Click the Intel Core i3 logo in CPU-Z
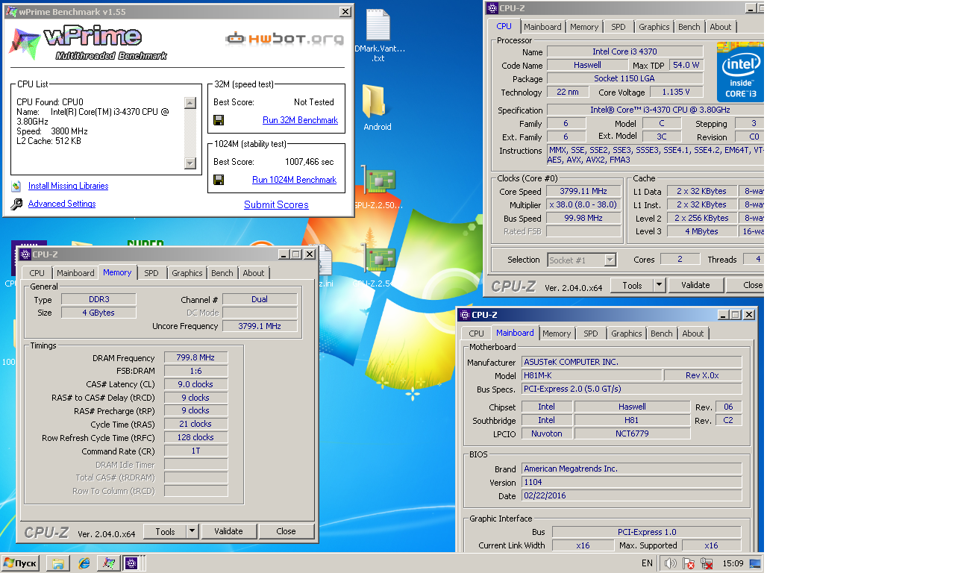The width and height of the screenshot is (955, 573). coord(741,72)
